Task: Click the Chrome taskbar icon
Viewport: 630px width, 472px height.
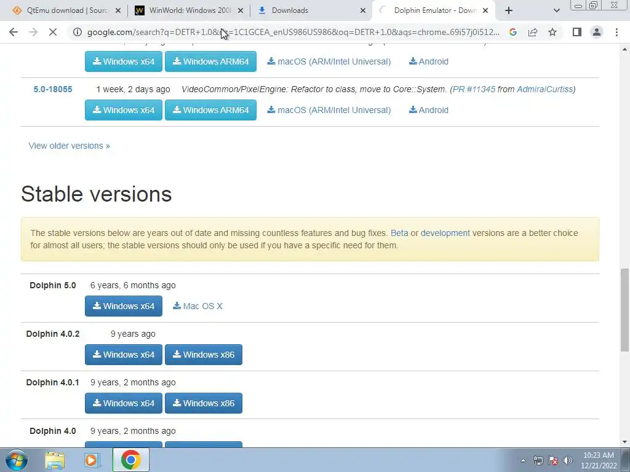Action: point(130,460)
